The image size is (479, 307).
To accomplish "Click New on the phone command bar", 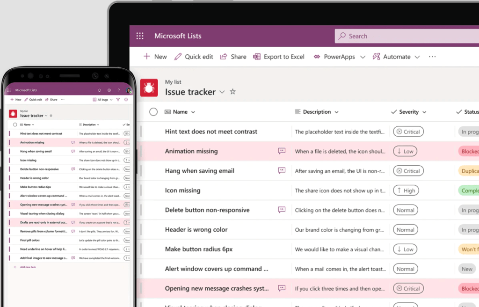I will (x=16, y=99).
